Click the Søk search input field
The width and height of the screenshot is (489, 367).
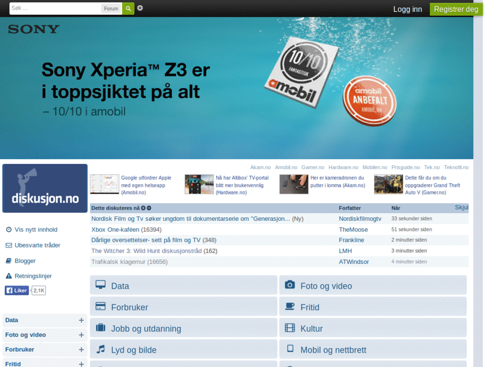(x=55, y=9)
